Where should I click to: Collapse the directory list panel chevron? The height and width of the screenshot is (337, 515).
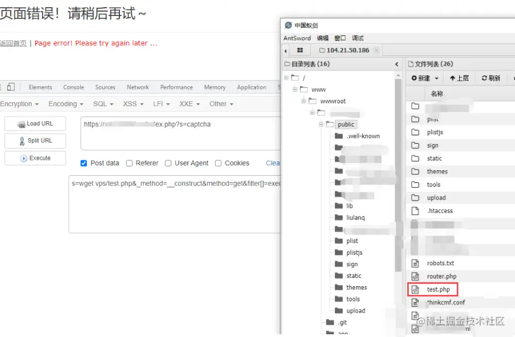click(397, 64)
